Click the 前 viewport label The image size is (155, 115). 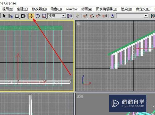(x=78, y=24)
